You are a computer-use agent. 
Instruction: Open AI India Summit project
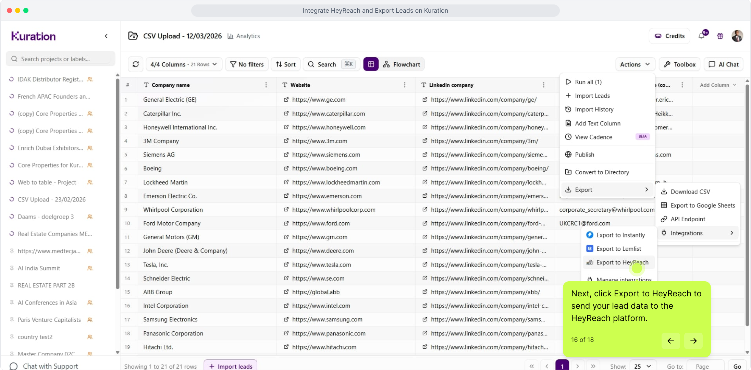pos(39,268)
